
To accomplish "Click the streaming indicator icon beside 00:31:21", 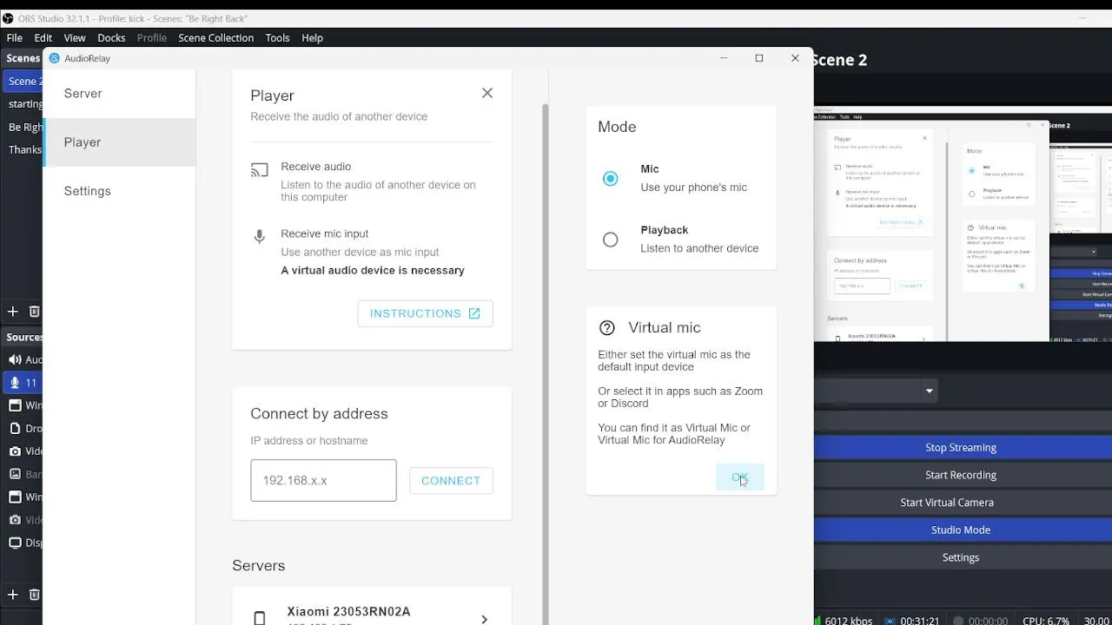I will point(890,621).
